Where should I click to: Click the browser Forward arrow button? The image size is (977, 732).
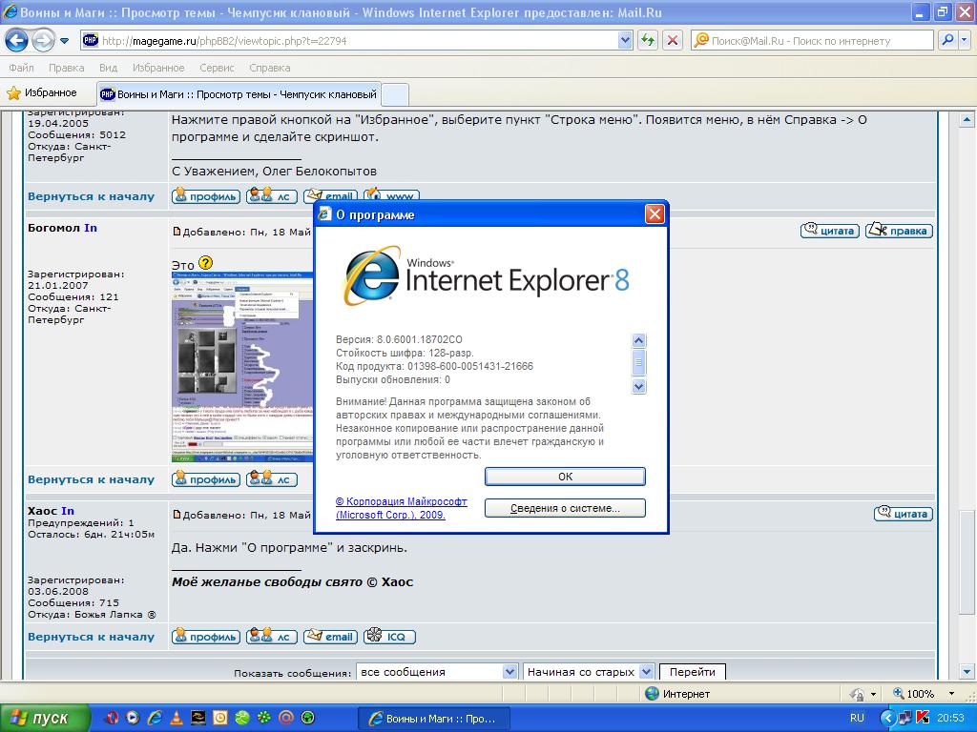click(42, 41)
